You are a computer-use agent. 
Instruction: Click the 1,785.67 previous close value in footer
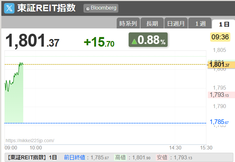(100, 157)
